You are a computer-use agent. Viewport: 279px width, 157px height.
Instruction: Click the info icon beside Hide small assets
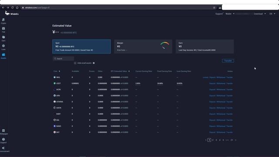(x=94, y=63)
